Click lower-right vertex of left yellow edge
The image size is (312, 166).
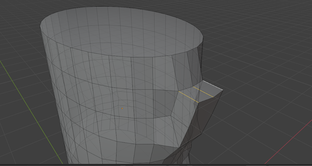point(199,103)
